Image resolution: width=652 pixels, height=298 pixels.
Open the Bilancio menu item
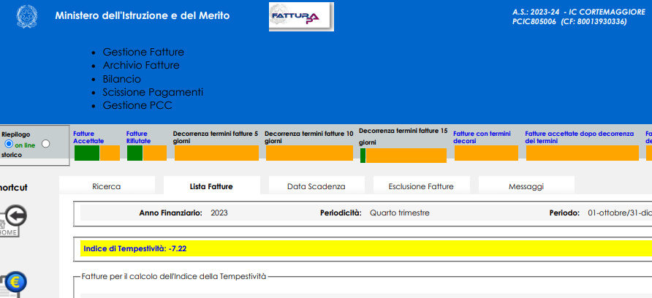pos(122,79)
